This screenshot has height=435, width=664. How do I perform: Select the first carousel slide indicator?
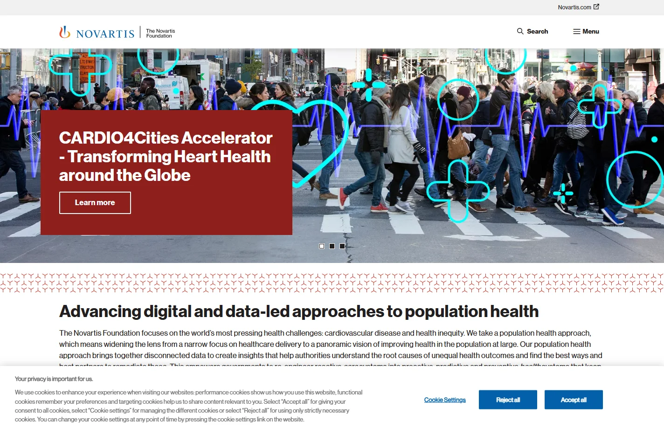[322, 246]
